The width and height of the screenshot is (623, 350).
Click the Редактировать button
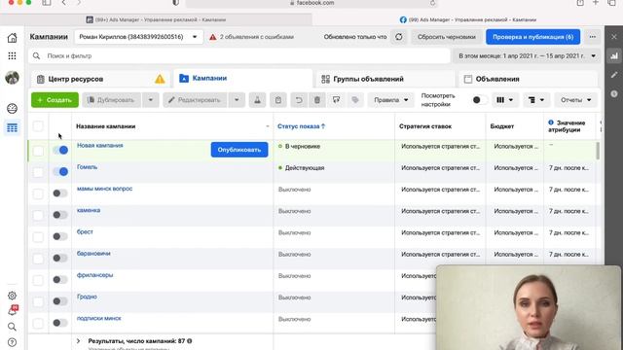195,100
